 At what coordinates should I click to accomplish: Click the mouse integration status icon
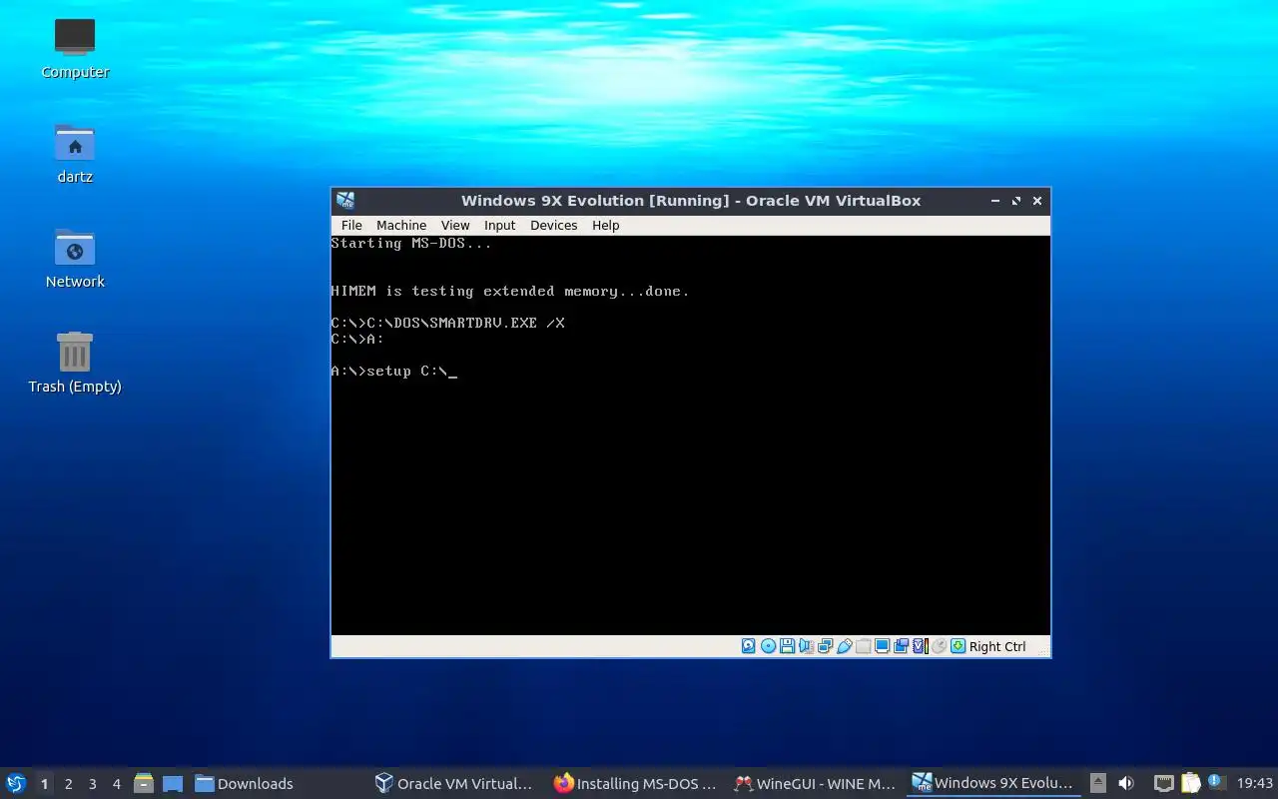939,646
